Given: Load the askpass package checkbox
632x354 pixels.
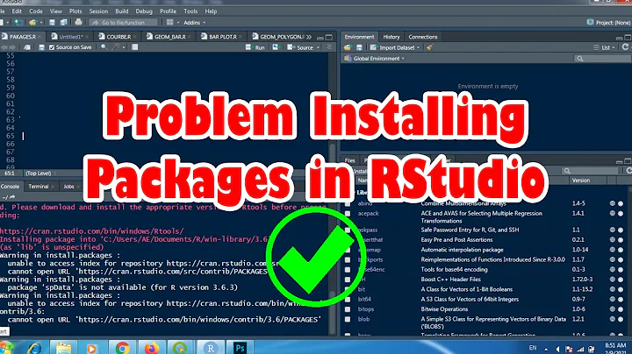Looking at the screenshot, I should coord(348,230).
